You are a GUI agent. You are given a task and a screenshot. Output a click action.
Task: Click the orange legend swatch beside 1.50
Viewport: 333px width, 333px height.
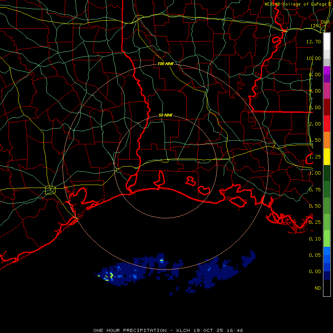pos(327,140)
